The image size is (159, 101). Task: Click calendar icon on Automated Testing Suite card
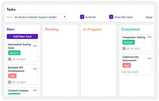pyautogui.click(x=10, y=59)
